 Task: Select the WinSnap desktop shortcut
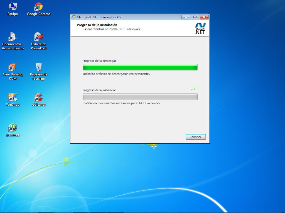[x=13, y=97]
